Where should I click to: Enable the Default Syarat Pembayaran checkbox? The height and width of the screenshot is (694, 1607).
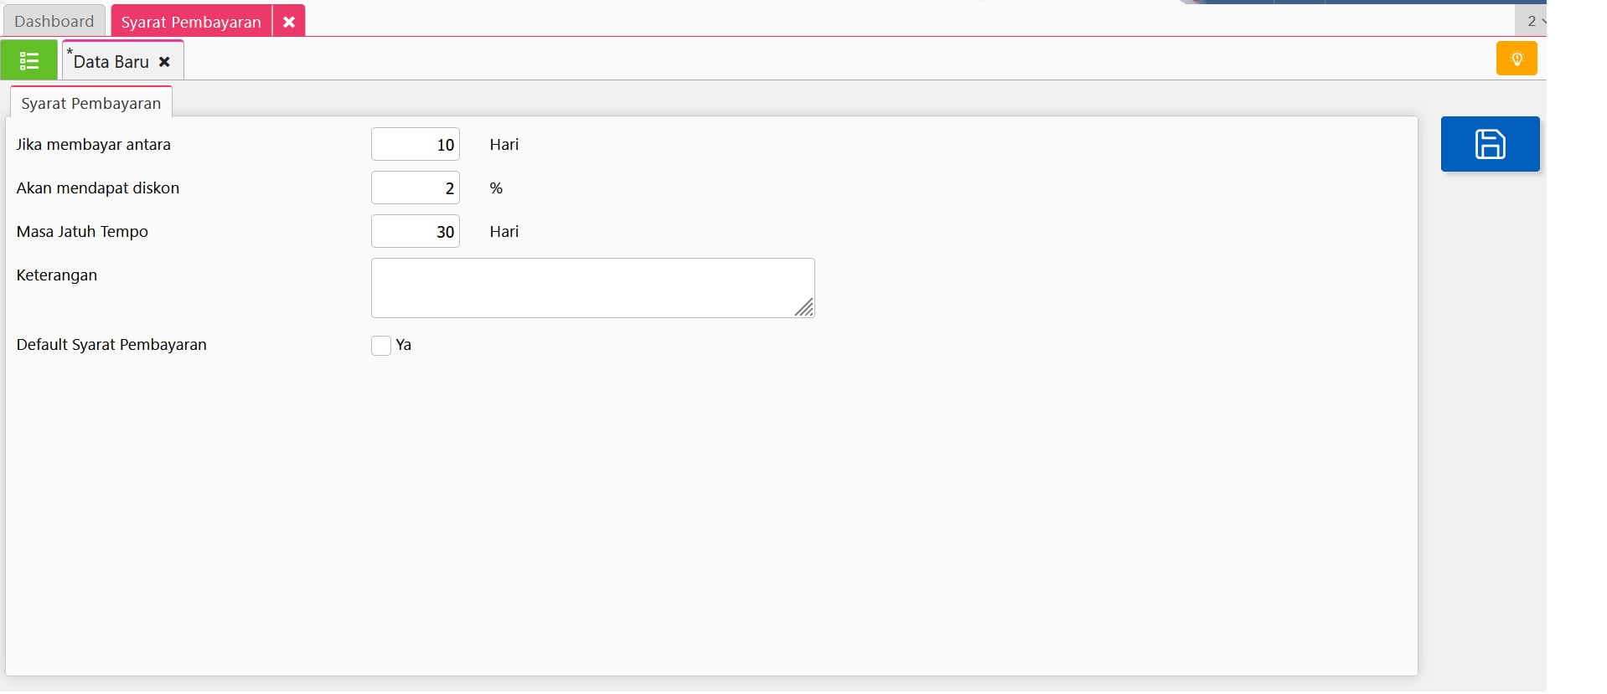coord(381,346)
